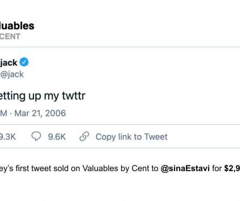Open jack's display name
Screen dimensions: 240x201
(x=9, y=62)
